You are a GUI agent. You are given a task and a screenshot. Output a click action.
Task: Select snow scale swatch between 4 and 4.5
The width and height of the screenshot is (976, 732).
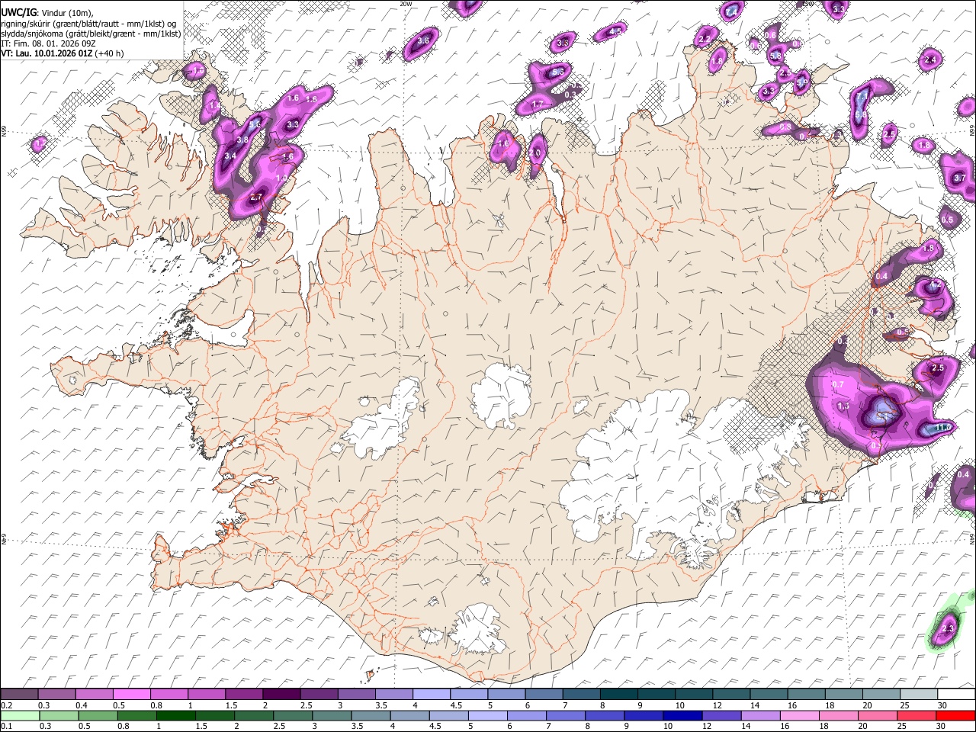(x=432, y=695)
